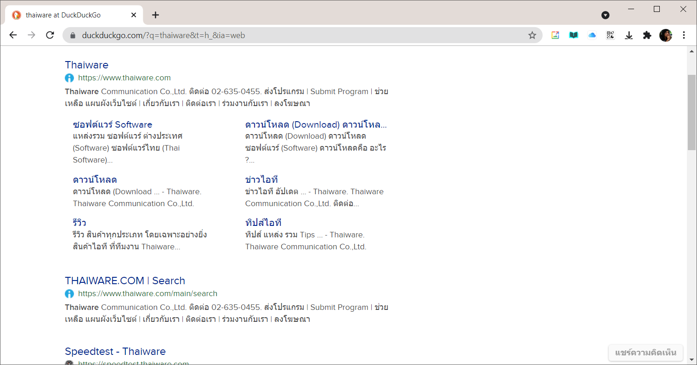Open the plain ดาวน์โหลด sitelink heading
The image size is (697, 365).
(x=95, y=180)
